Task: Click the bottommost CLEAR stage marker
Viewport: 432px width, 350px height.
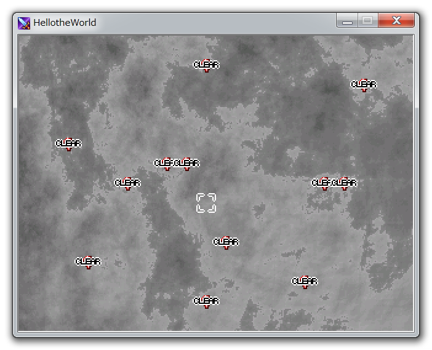Action: (x=206, y=301)
